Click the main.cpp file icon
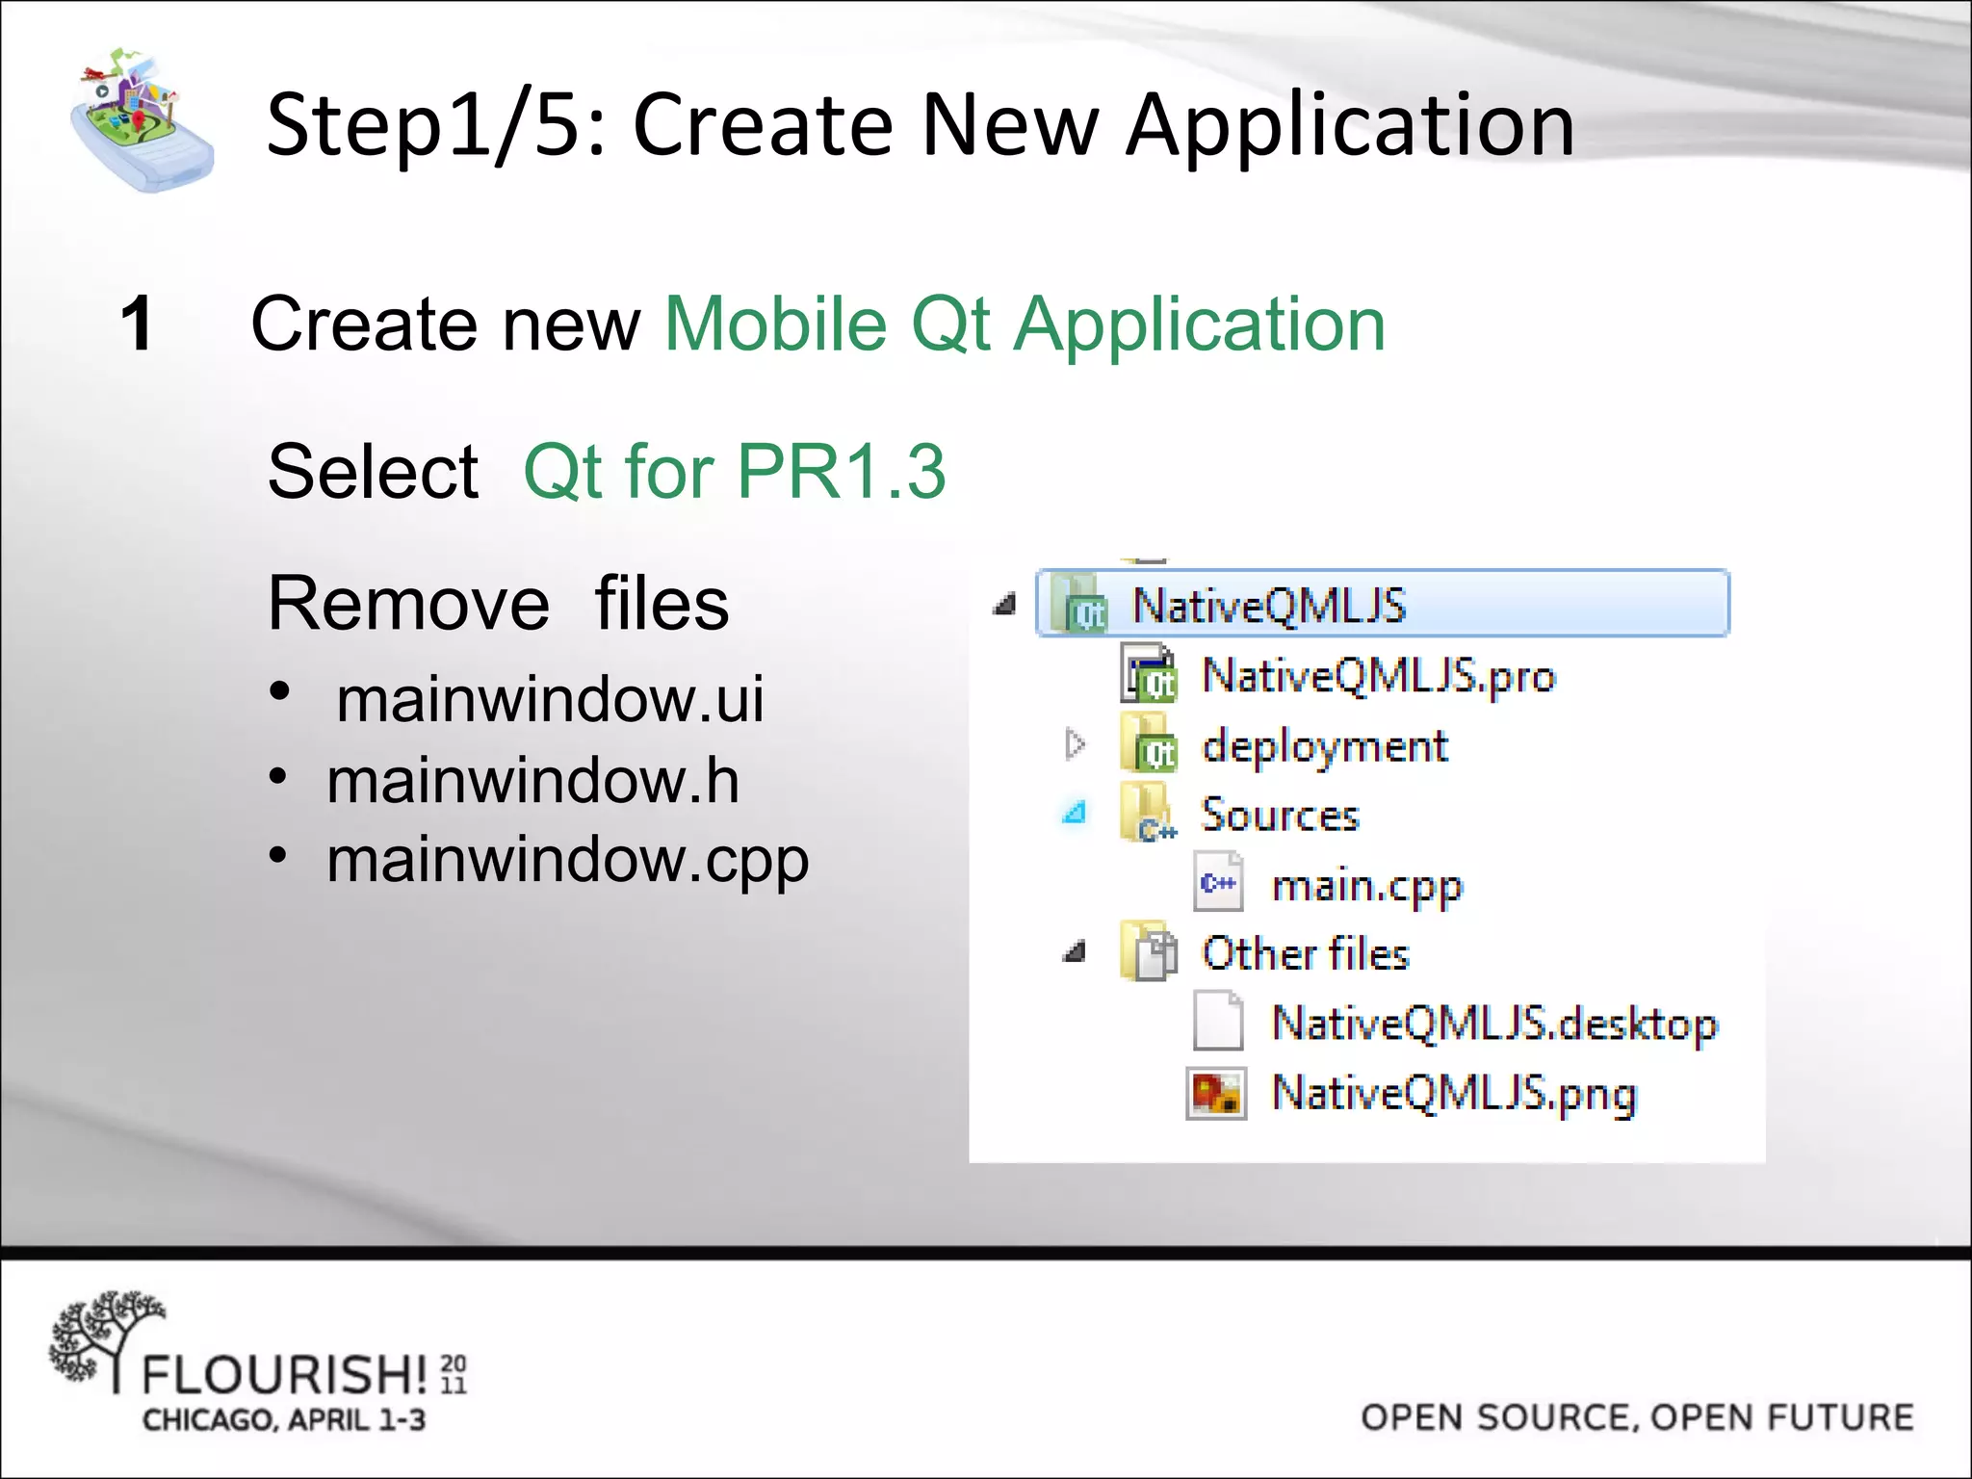This screenshot has height=1479, width=1972. pos(1218,883)
